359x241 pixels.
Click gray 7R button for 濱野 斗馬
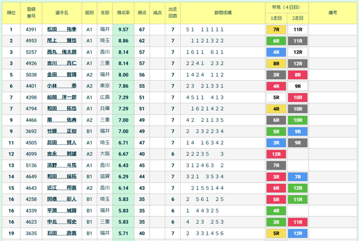pyautogui.click(x=276, y=166)
